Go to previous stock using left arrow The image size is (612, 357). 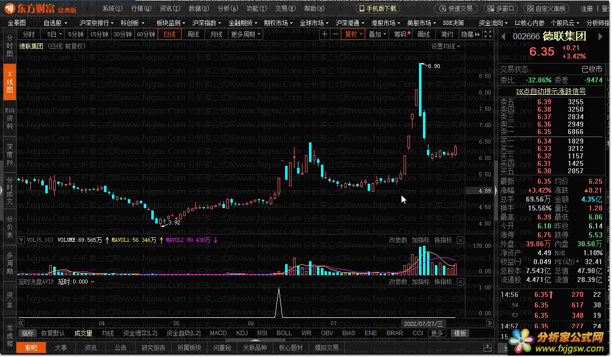[503, 37]
